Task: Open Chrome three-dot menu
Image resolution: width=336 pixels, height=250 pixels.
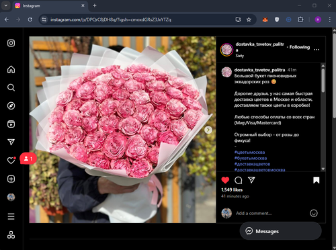Action: tap(329, 19)
